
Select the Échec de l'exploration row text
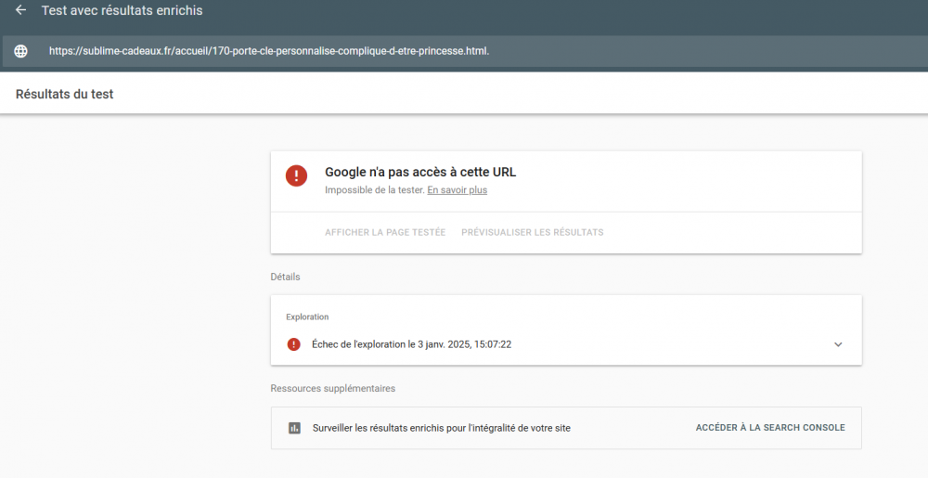[x=411, y=344]
